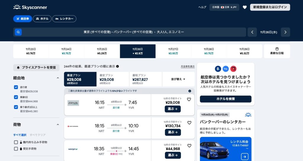Click 選ぶ button for the ZIPAIR flight
Image resolution: width=303 pixels, height=161 pixels.
coord(173,109)
